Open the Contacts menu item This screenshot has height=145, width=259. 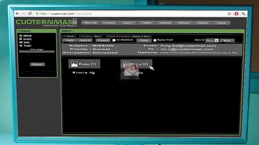click(x=109, y=23)
